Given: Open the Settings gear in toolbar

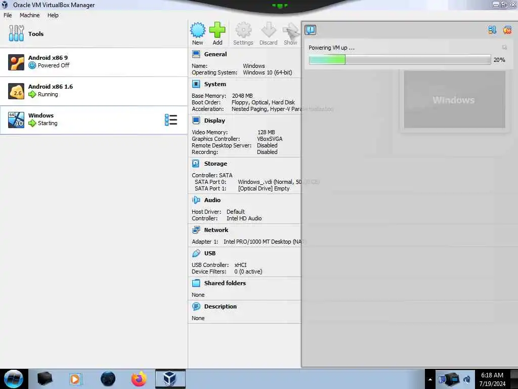Looking at the screenshot, I should pos(243,30).
